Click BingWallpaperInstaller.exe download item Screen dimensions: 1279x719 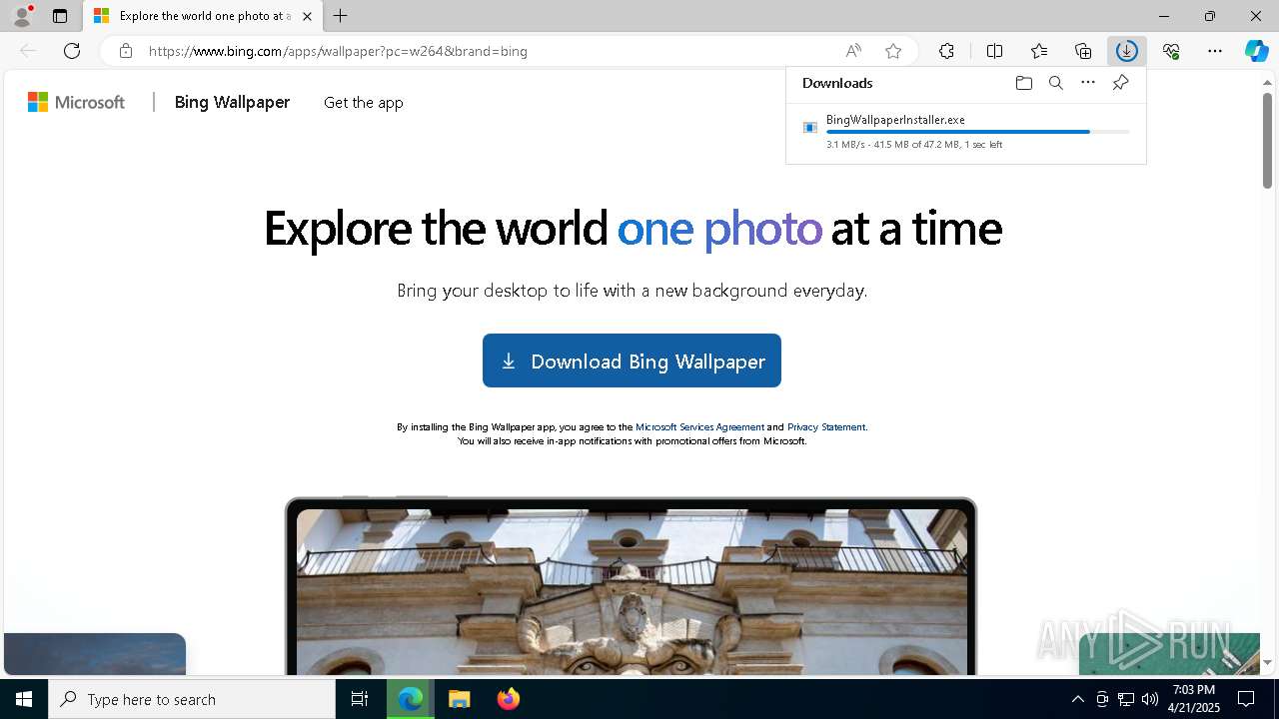pyautogui.click(x=966, y=133)
